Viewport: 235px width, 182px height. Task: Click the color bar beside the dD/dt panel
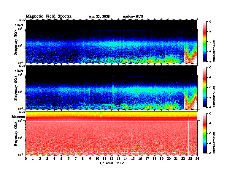point(205,87)
